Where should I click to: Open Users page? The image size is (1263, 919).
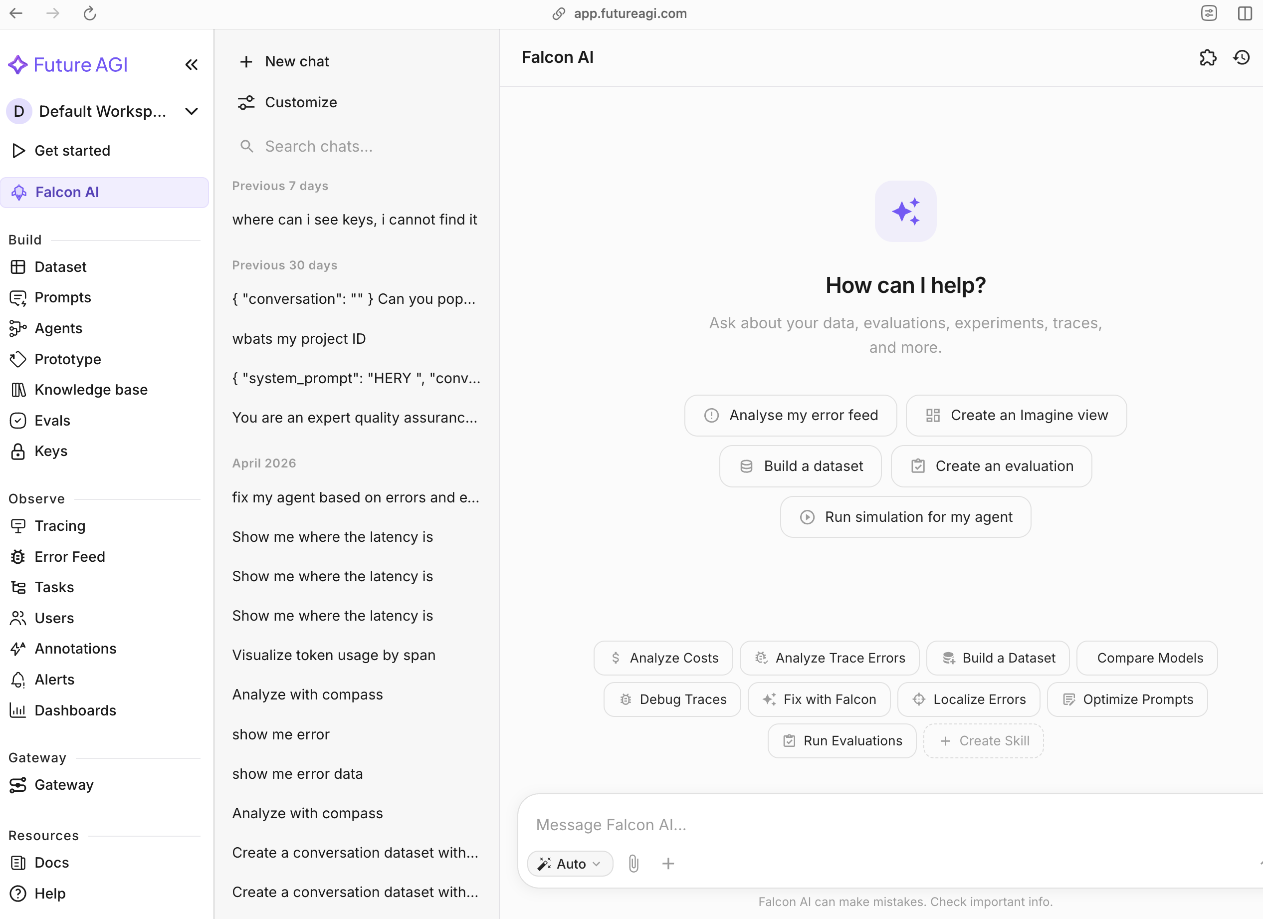[54, 618]
